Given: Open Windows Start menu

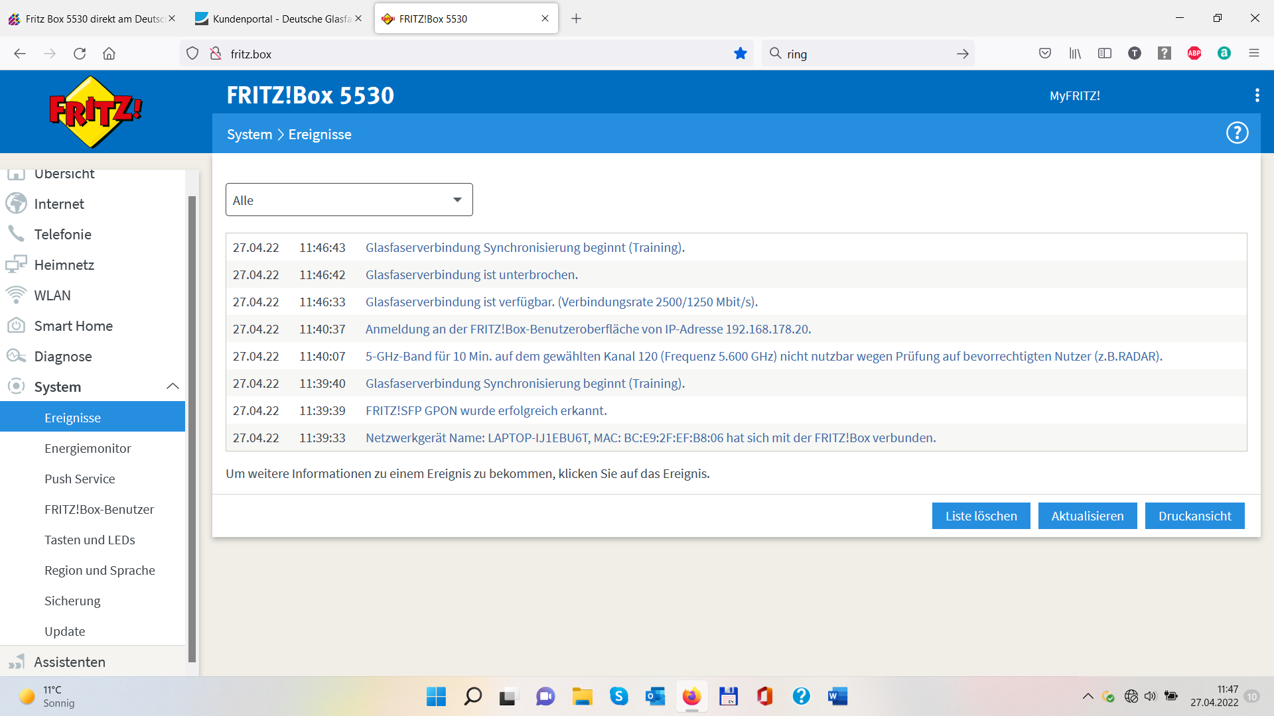Looking at the screenshot, I should pos(436,696).
